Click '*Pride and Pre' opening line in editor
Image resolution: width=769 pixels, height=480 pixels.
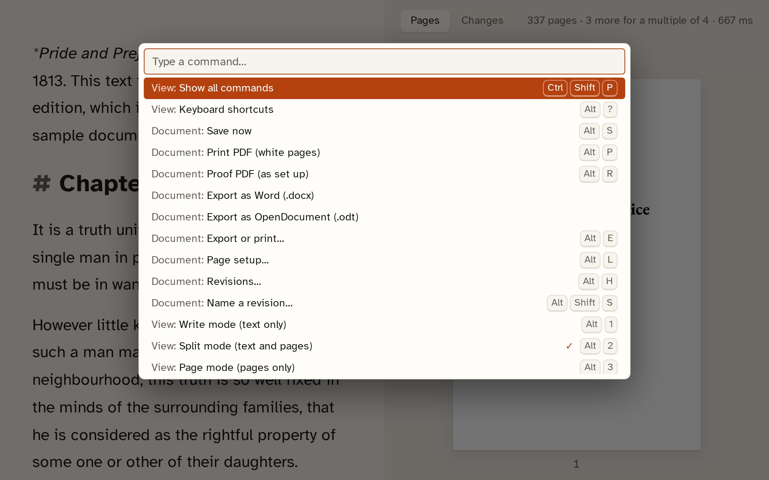click(x=85, y=53)
